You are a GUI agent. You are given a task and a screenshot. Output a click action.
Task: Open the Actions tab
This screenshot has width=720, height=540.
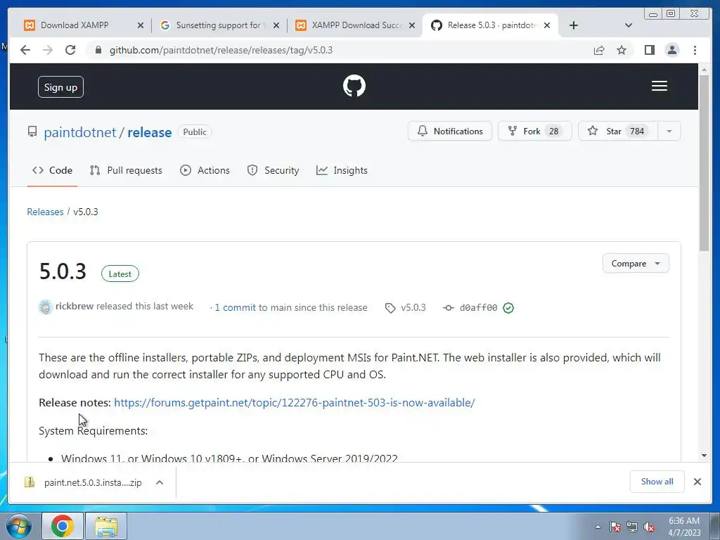click(205, 170)
